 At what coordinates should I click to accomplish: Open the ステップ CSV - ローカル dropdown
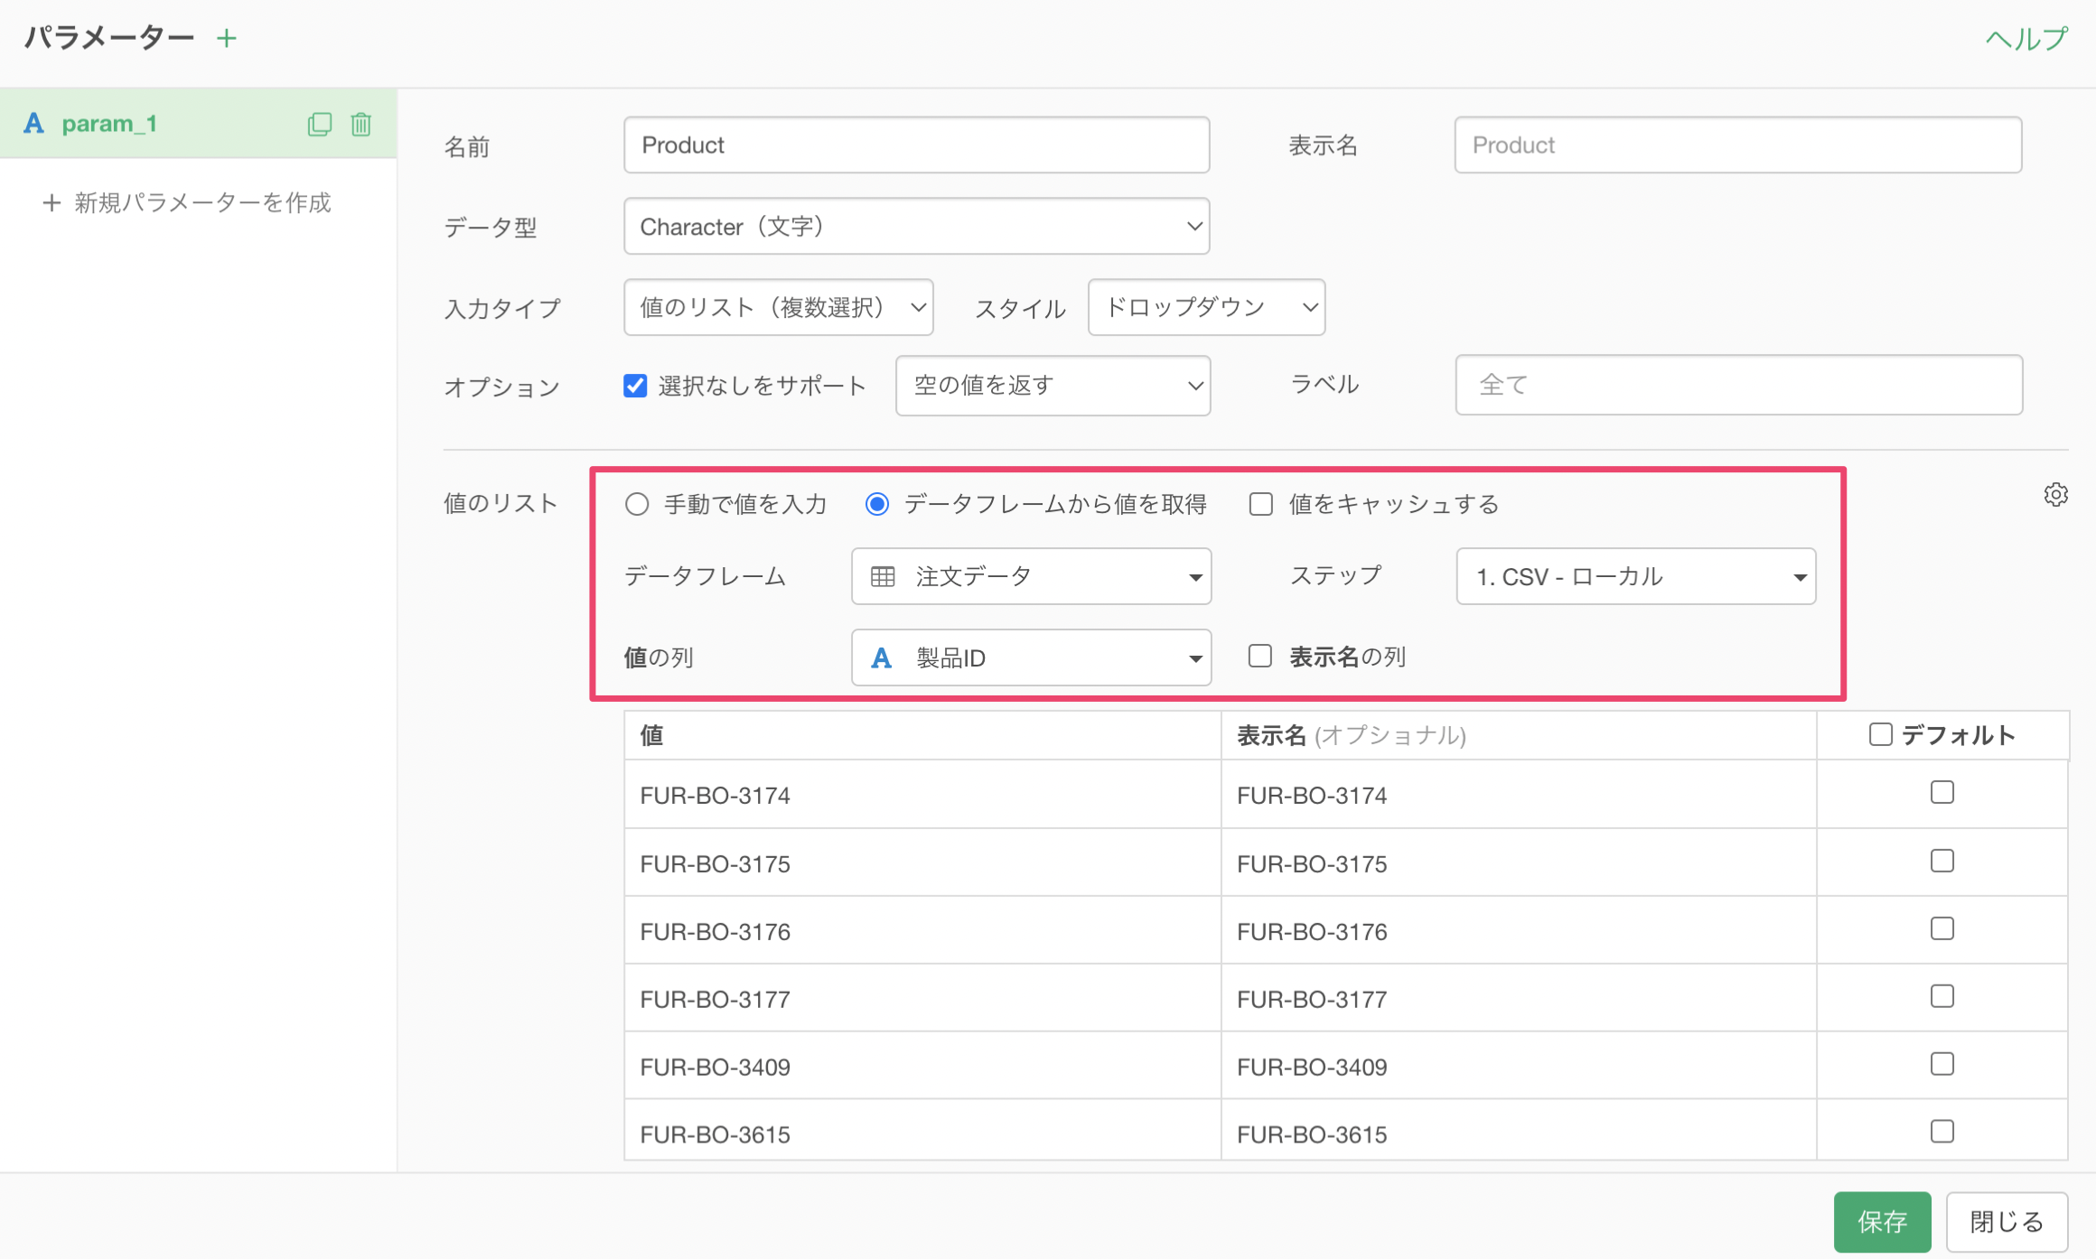(x=1635, y=576)
